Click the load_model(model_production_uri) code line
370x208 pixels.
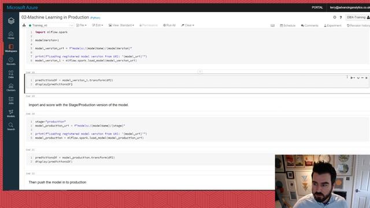coord(89,138)
